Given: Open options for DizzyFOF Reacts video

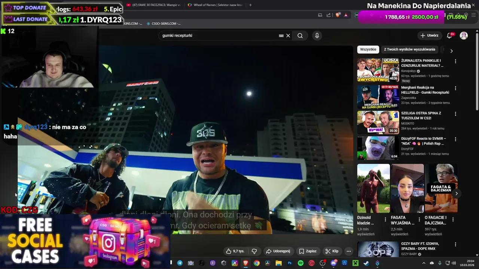Looking at the screenshot, I should 455,139.
